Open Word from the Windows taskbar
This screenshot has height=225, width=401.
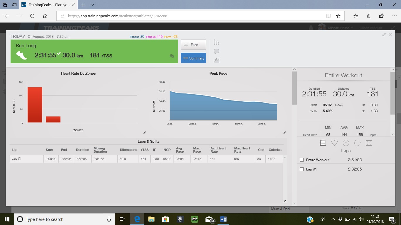click(223, 219)
